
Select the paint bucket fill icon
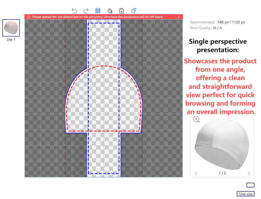(110, 11)
